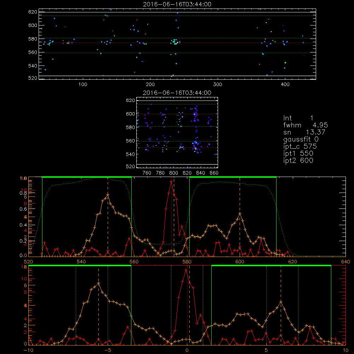Viewport: 354px width, 354px height.
Task: Click the white 0.4 y-axis label
Action: [x=23, y=225]
